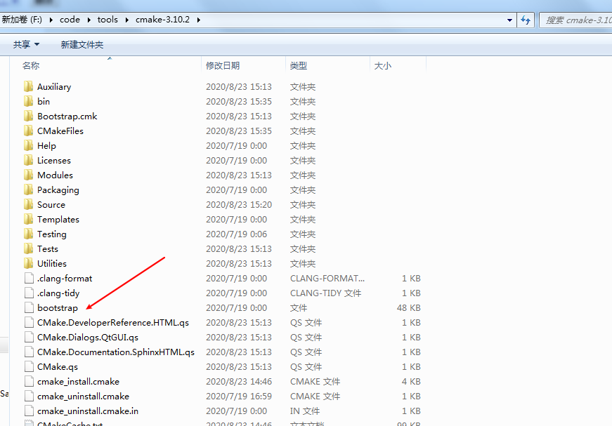Image resolution: width=612 pixels, height=426 pixels.
Task: Navigate to the tools breadcrumb
Action: point(108,20)
